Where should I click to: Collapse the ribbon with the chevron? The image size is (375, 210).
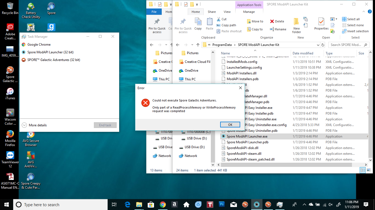tap(364, 12)
